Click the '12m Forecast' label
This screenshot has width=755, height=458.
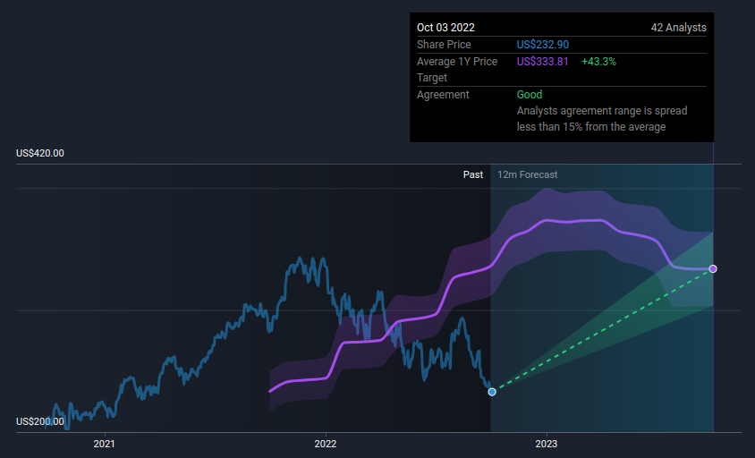527,174
